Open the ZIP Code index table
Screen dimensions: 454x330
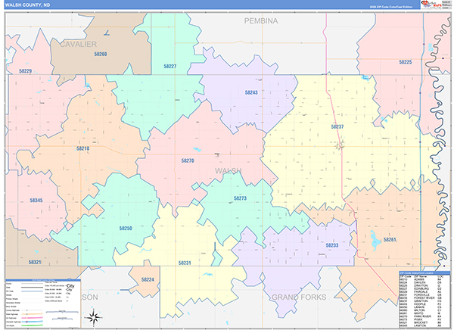(424, 300)
